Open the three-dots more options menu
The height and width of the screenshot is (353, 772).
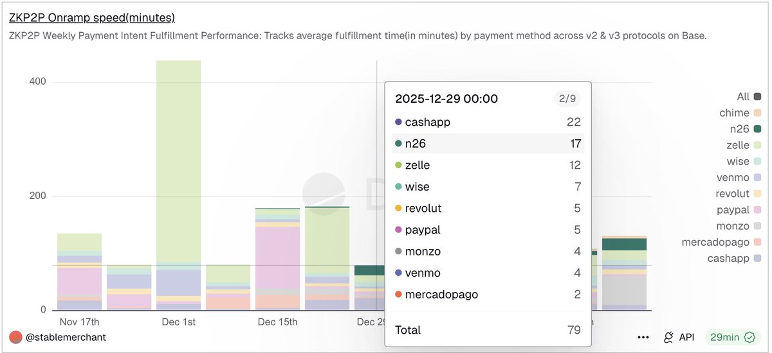(643, 337)
